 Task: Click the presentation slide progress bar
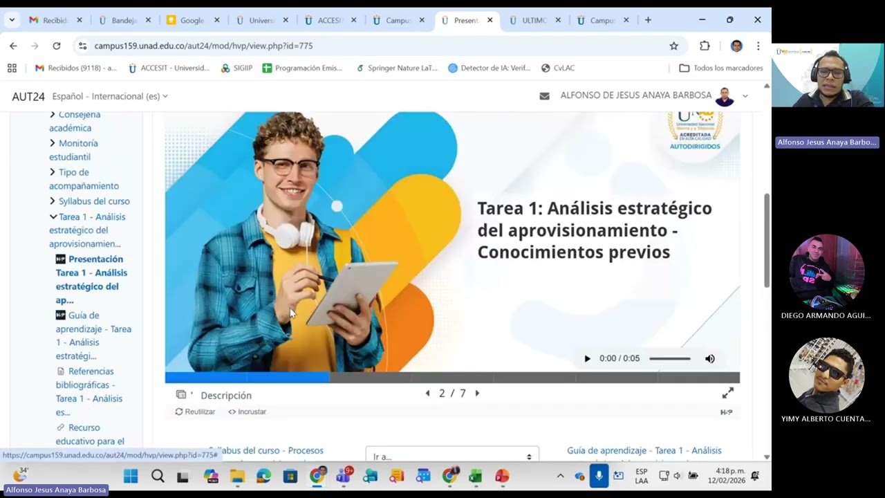(x=452, y=378)
